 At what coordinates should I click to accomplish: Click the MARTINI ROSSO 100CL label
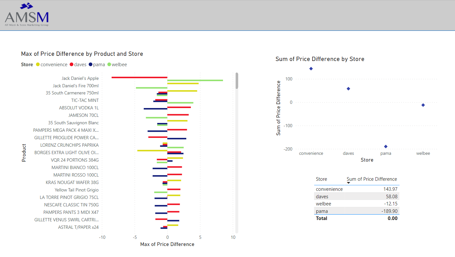[76, 175]
